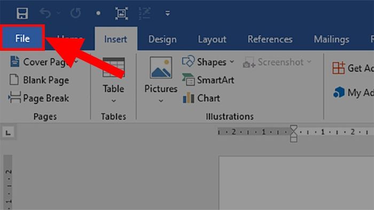The height and width of the screenshot is (210, 374).
Task: Expand the Customize Quick Access Toolbar arrow
Action: (168, 13)
